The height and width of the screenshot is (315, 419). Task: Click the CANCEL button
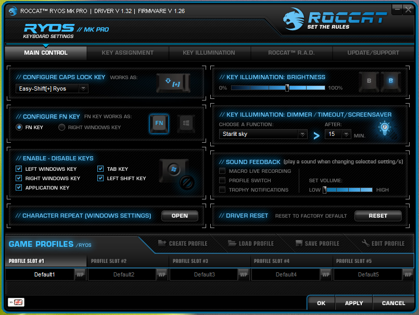coord(393,303)
